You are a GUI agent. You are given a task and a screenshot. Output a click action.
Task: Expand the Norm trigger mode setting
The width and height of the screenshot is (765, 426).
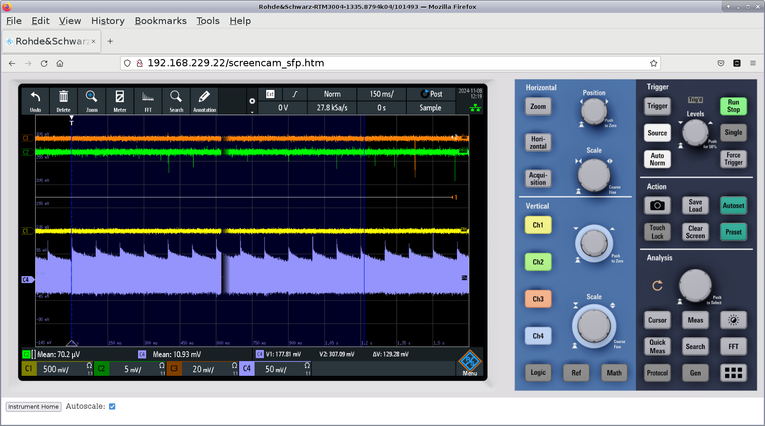332,94
